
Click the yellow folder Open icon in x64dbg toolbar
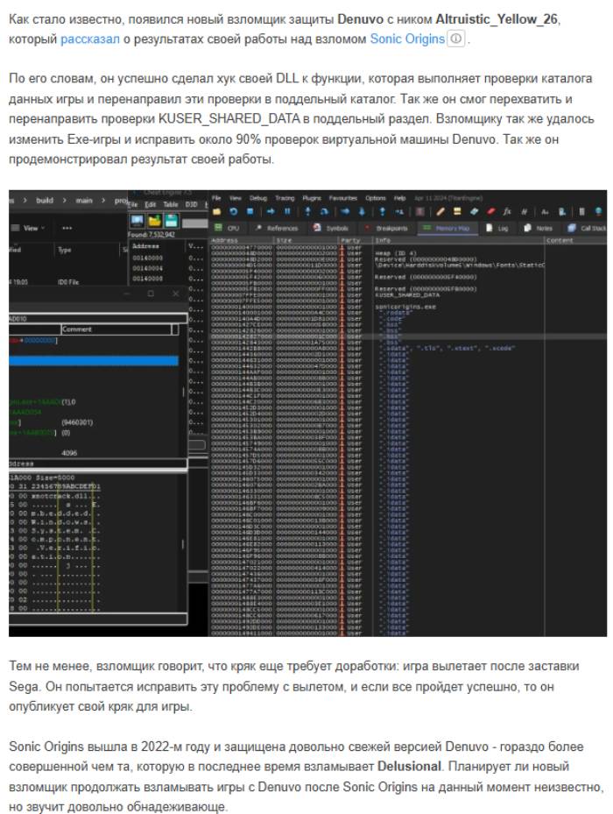pyautogui.click(x=216, y=212)
